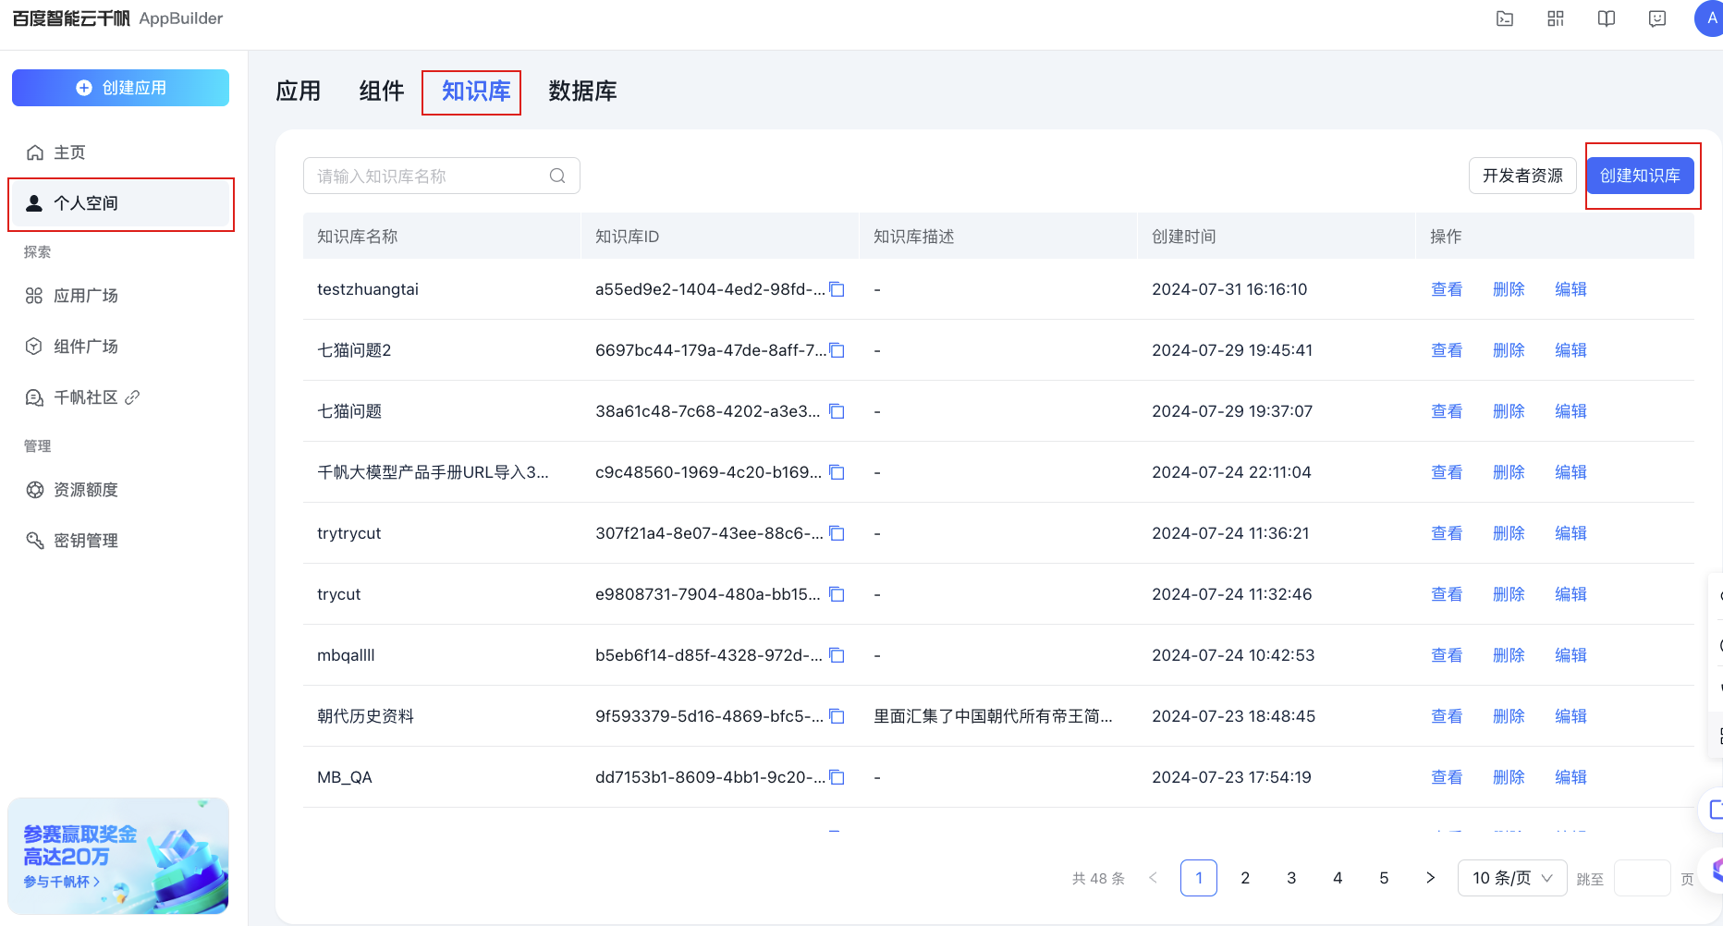Switch to the 数据库 tab
This screenshot has width=1723, height=926.
(582, 91)
